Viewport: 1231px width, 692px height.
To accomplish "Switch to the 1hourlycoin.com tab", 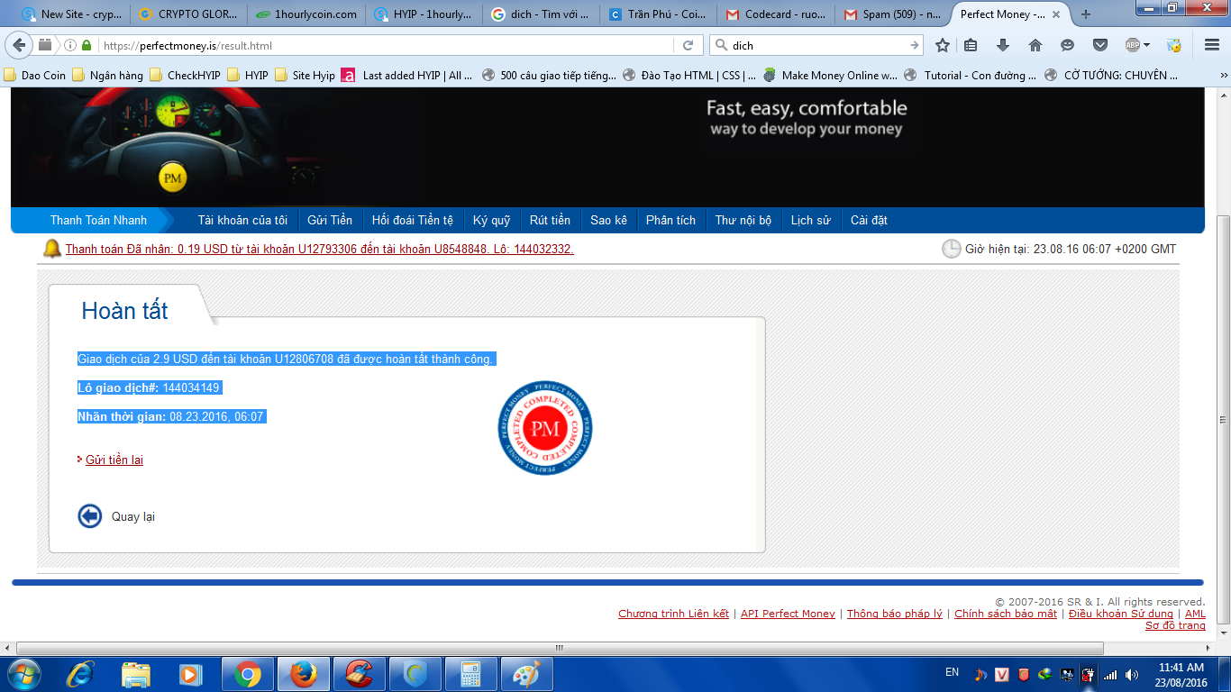I will (305, 14).
